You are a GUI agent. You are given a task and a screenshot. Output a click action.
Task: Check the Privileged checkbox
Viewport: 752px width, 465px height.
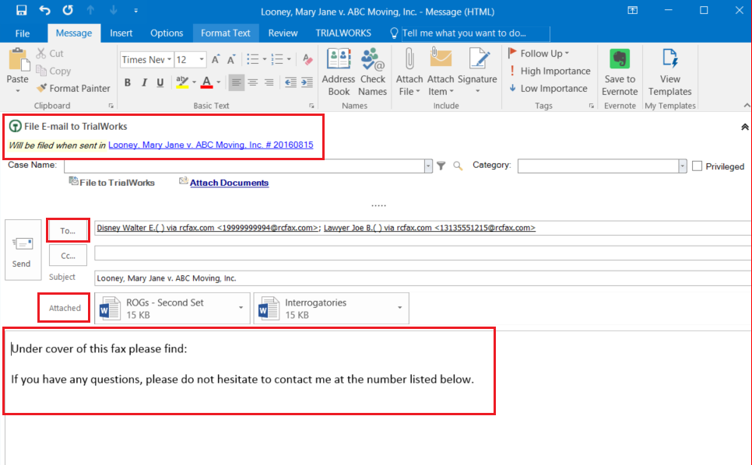coord(698,166)
